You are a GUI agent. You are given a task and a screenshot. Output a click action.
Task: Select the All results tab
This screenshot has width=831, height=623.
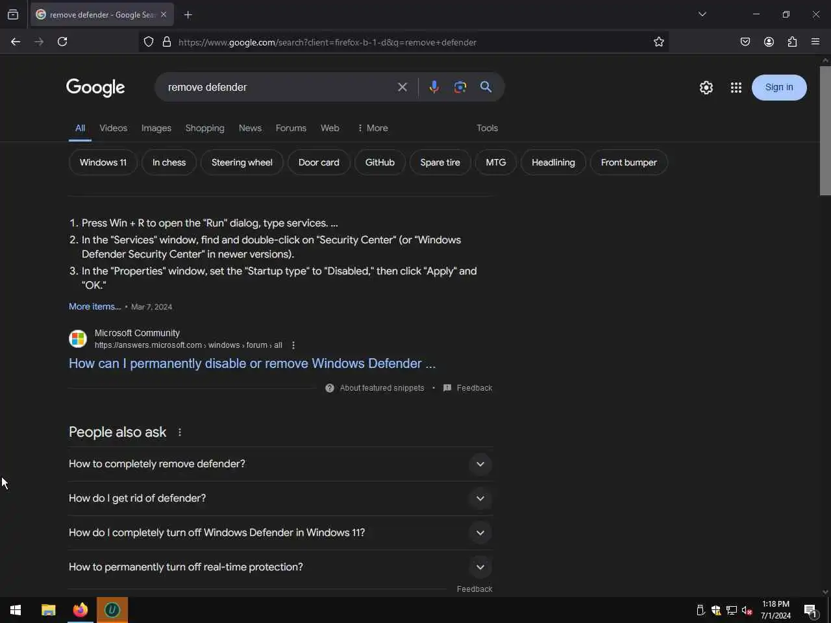tap(80, 128)
